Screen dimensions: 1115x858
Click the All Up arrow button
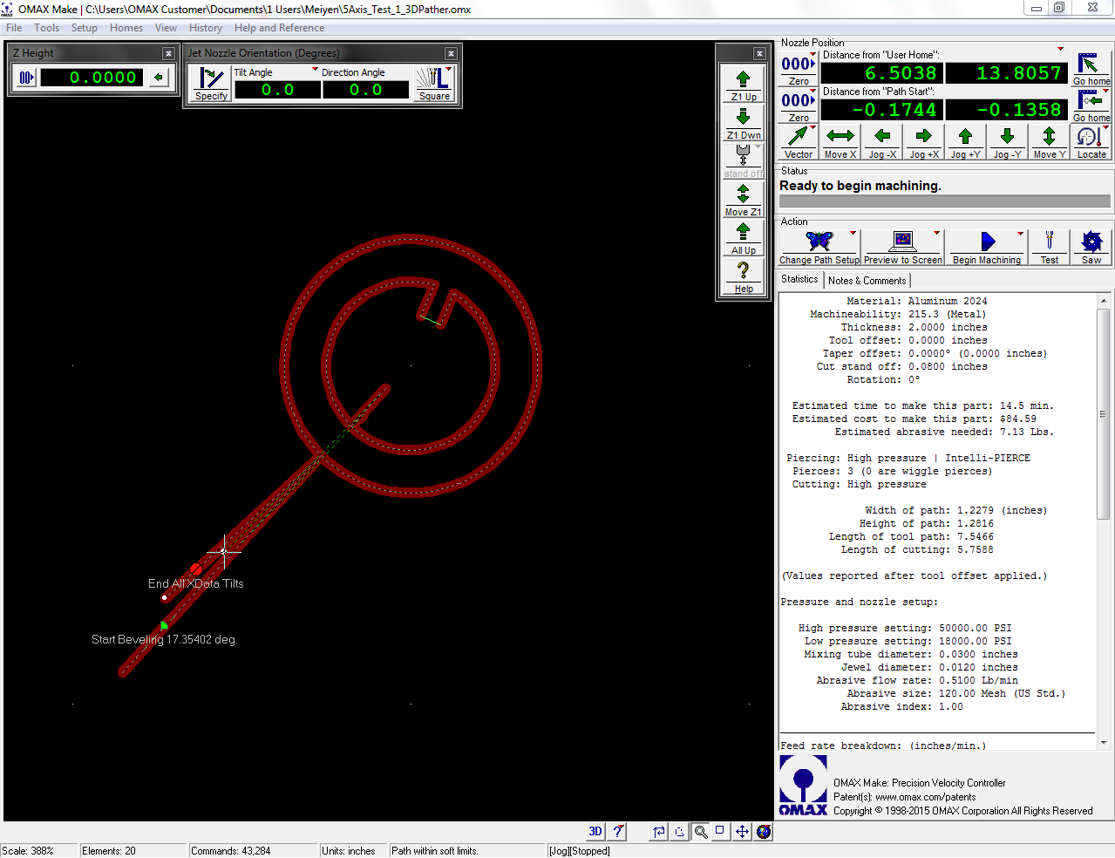tap(744, 238)
